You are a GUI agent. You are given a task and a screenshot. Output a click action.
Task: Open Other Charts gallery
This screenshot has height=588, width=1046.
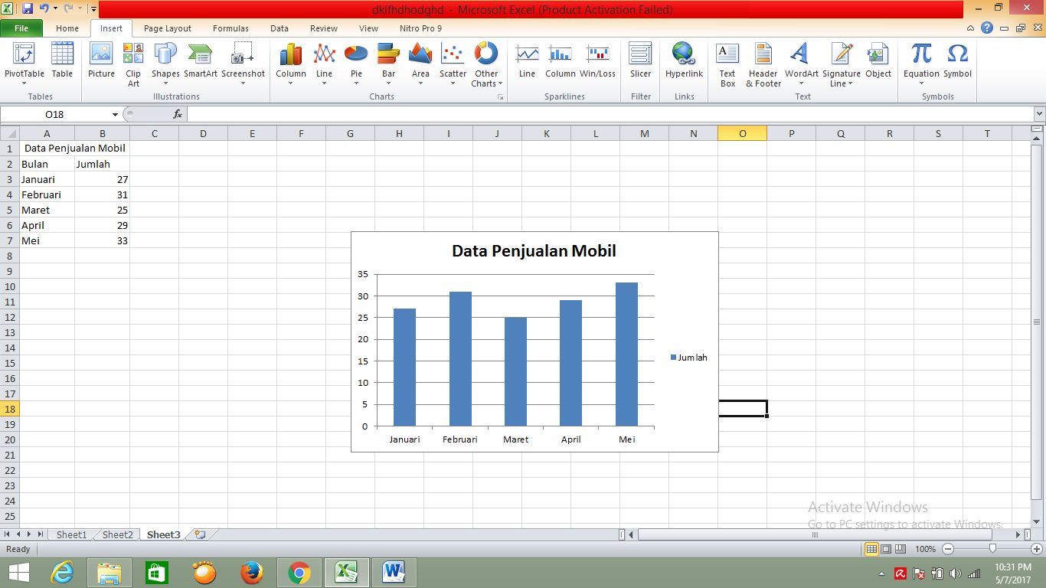[x=486, y=65]
